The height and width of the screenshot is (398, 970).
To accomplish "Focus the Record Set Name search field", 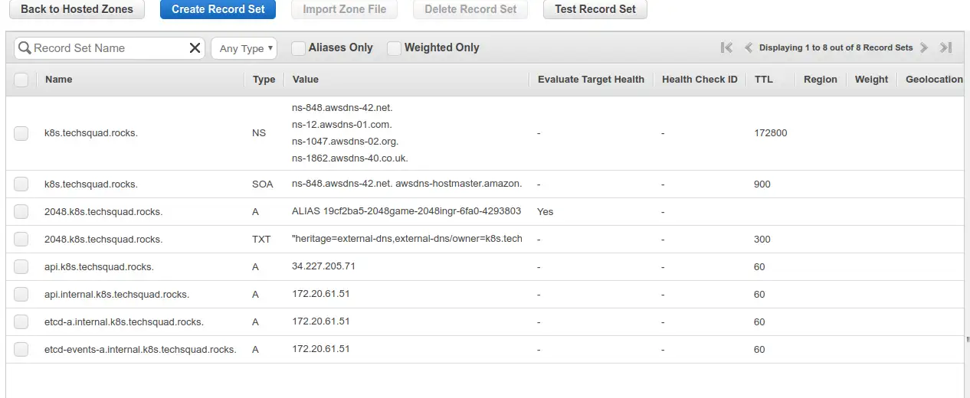I will [110, 48].
